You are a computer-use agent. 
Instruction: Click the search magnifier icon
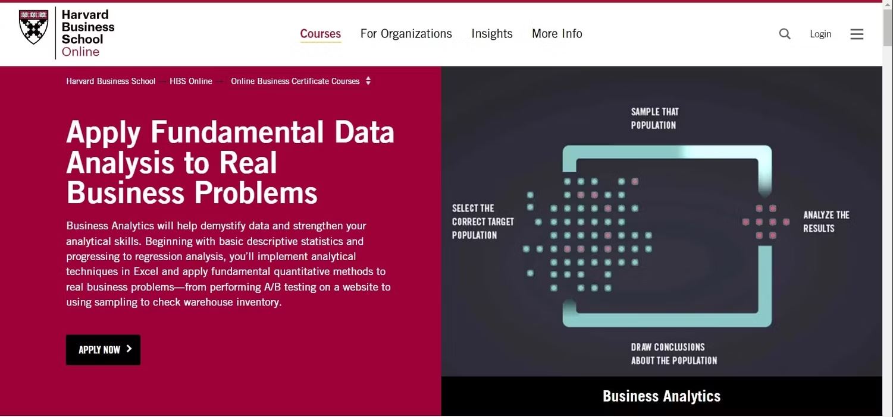coord(785,34)
